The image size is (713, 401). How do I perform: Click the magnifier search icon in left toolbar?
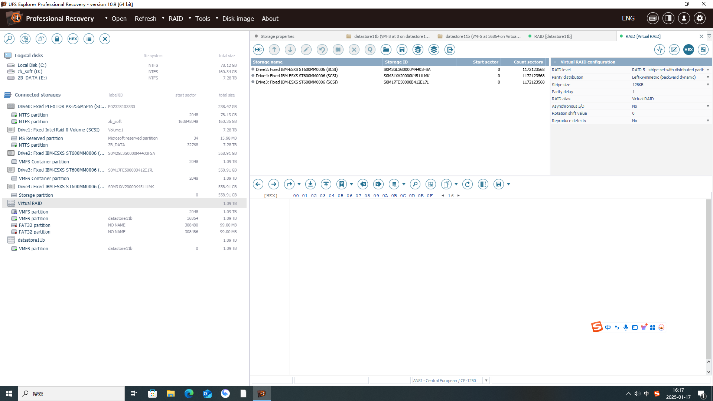pos(9,39)
